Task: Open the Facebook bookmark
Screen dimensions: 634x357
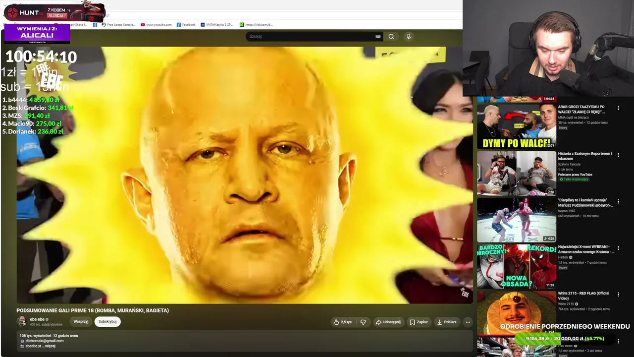Action: tap(186, 24)
